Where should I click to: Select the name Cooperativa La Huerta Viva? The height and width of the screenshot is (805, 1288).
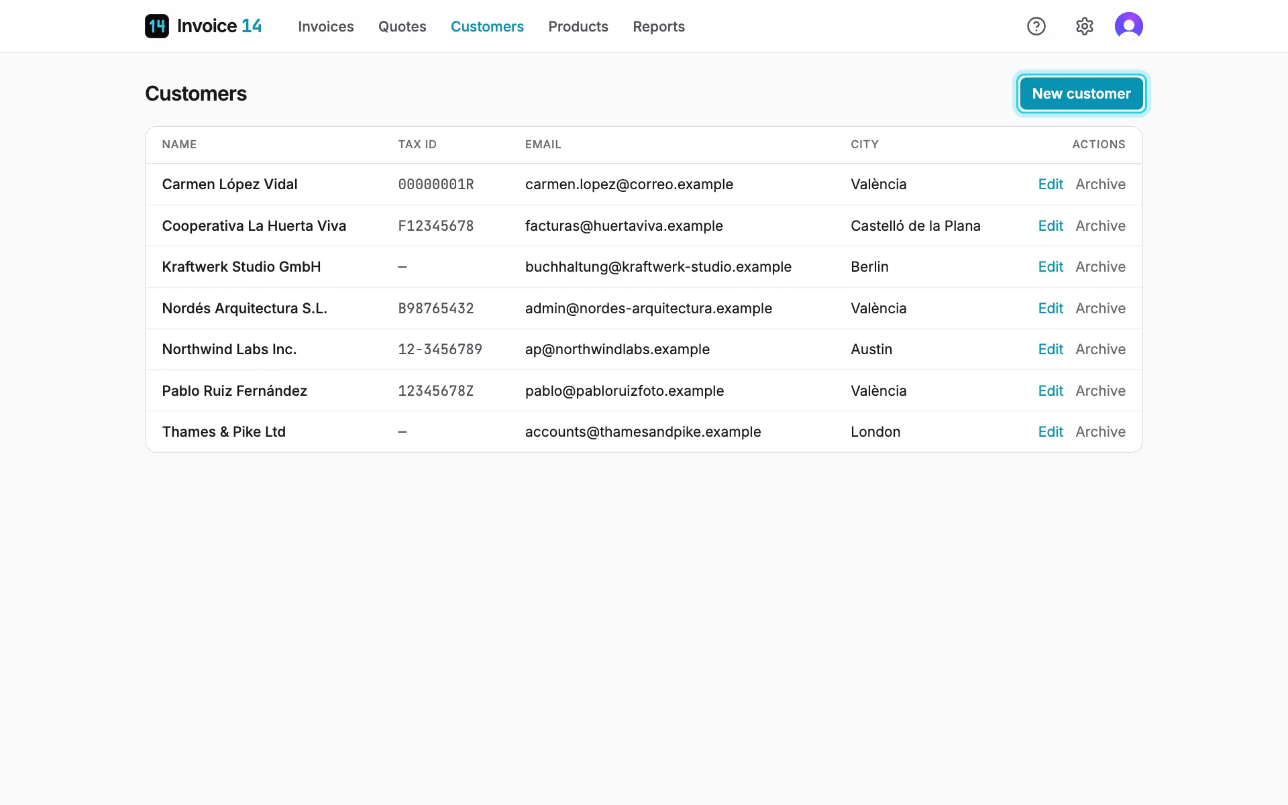254,226
